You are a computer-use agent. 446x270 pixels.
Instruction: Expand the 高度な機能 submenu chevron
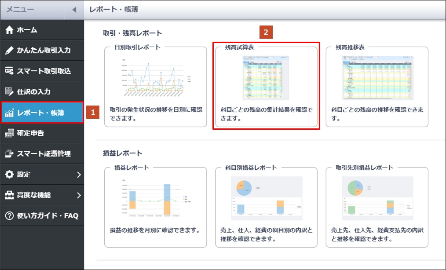point(79,195)
